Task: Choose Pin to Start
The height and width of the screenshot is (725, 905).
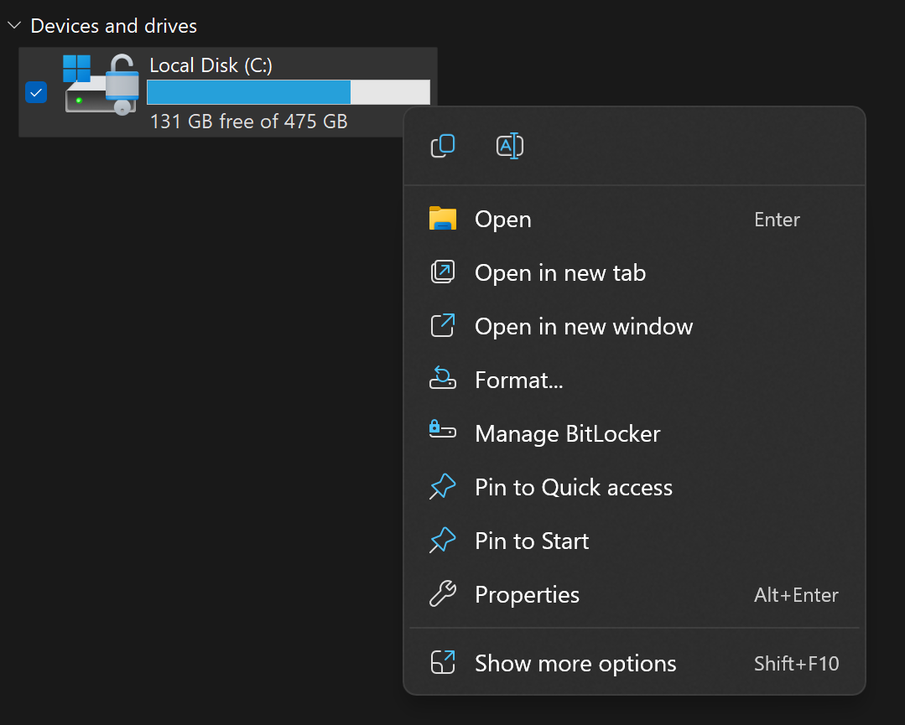Action: (531, 541)
